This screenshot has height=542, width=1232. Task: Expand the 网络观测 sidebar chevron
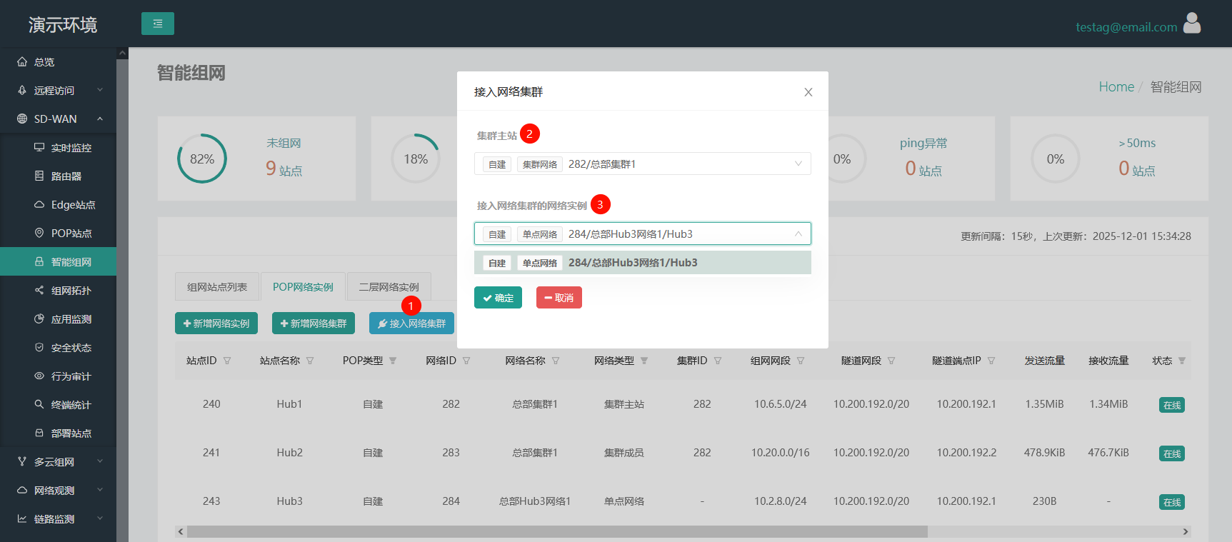[100, 490]
